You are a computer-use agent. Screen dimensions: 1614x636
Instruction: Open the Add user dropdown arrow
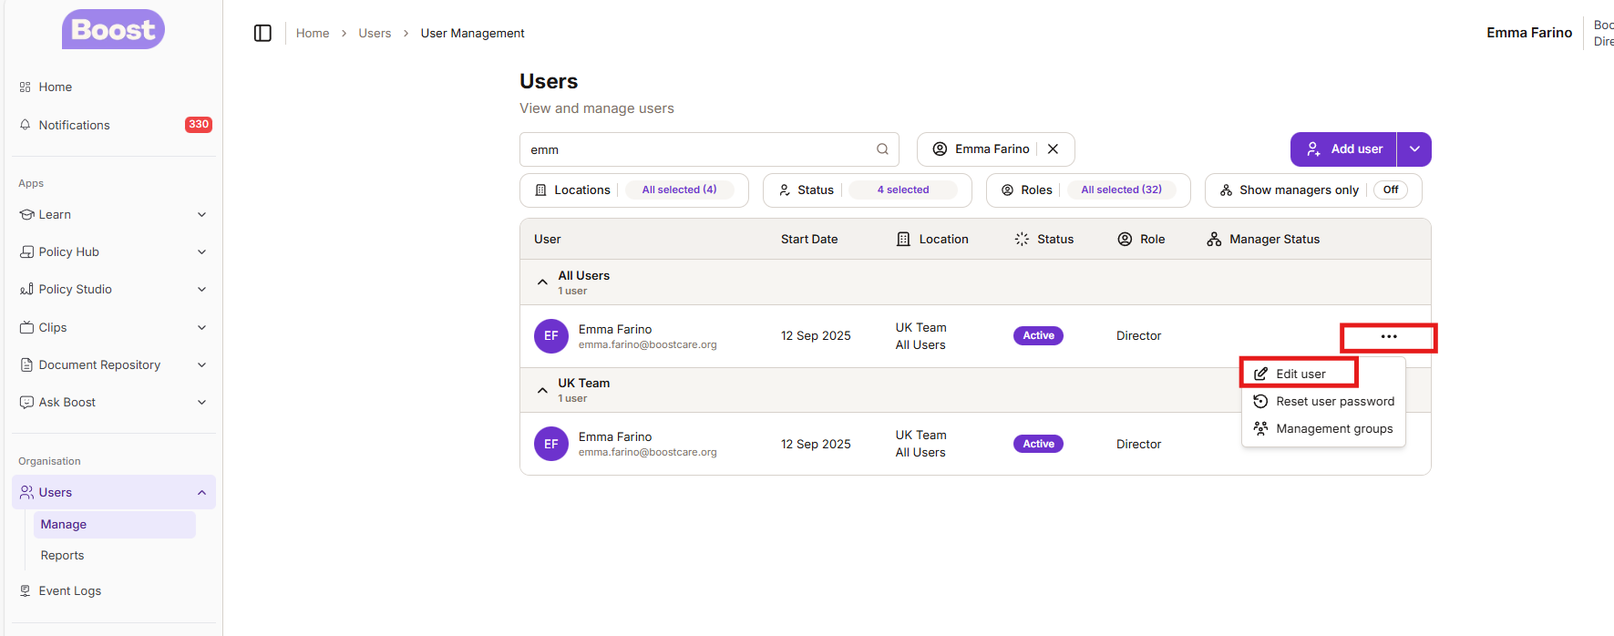click(x=1414, y=149)
